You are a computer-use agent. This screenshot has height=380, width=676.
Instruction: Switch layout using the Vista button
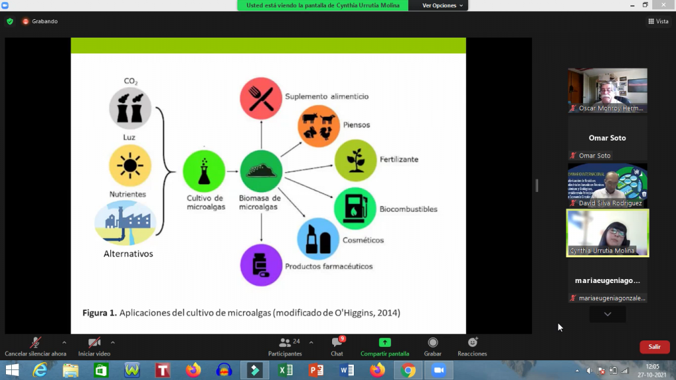coord(658,21)
